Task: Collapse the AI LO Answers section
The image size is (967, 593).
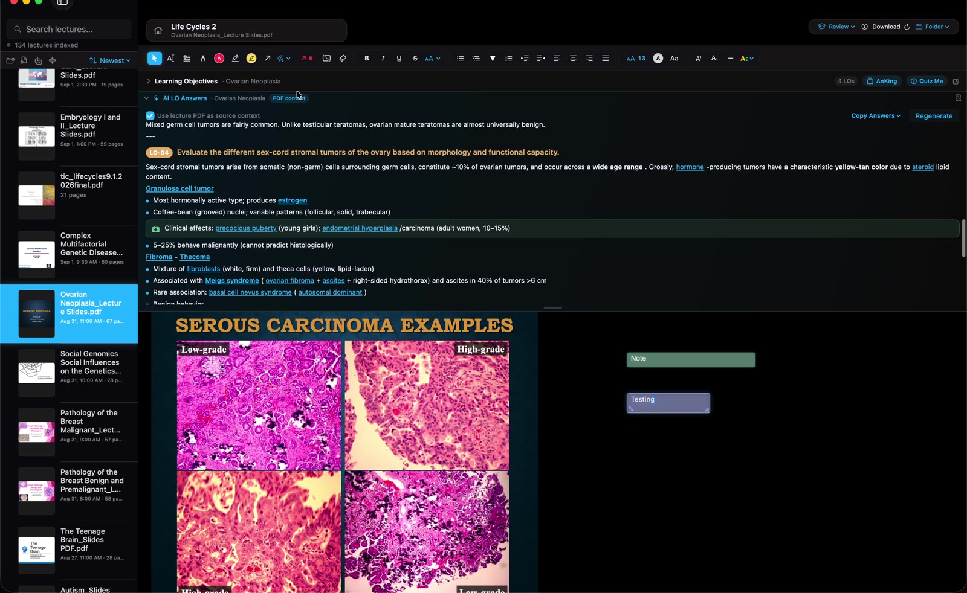Action: [146, 98]
